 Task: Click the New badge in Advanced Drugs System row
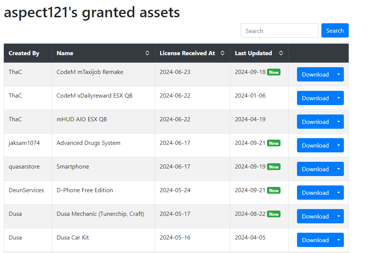pyautogui.click(x=274, y=143)
